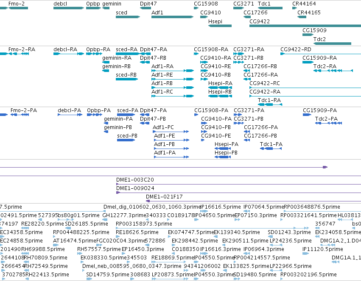Screen dimensions: 361x281
Task: Select the CG15909 gene bar
Action: [308, 35]
